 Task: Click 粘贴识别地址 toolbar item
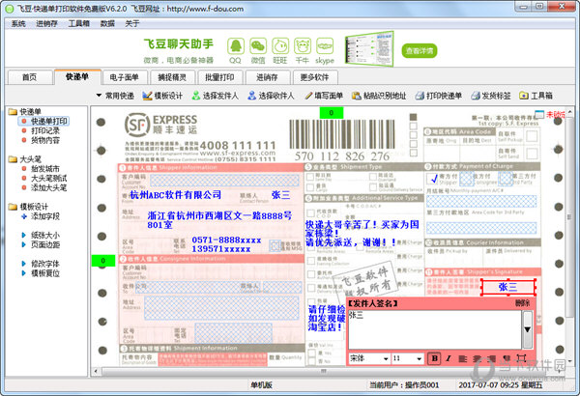(x=379, y=96)
